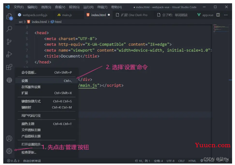Select 设置 menu entry
The width and height of the screenshot is (235, 165).
click(47, 81)
